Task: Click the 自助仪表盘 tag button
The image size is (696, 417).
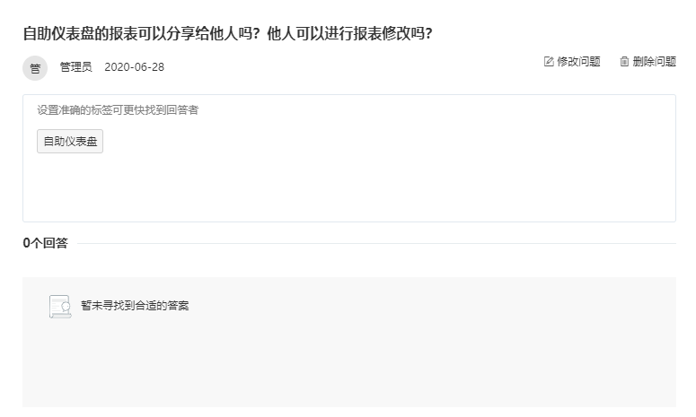Action: tap(70, 142)
